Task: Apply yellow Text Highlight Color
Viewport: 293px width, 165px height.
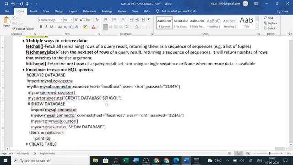Action: click(x=85, y=27)
